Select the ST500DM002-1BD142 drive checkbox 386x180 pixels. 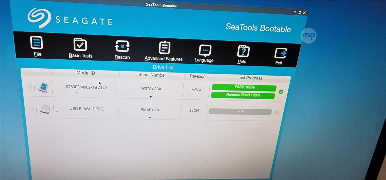(29, 86)
